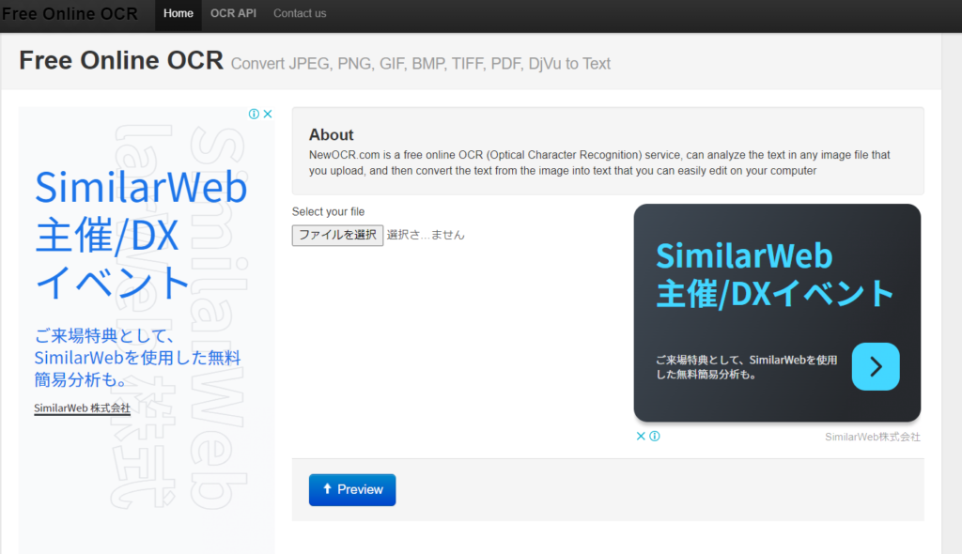Viewport: 962px width, 554px height.
Task: Click the SimilarWeb 株式会社 underlined link in left ad
Action: click(83, 408)
